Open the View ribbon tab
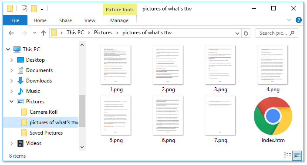Image resolution: width=307 pixels, height=165 pixels. (90, 20)
